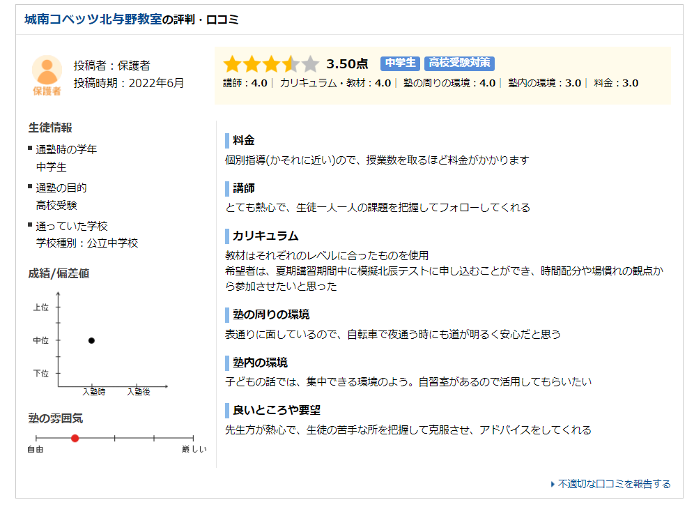This screenshot has height=509, width=694.
Task: Click the five-star rating icons
Action: coord(271,64)
